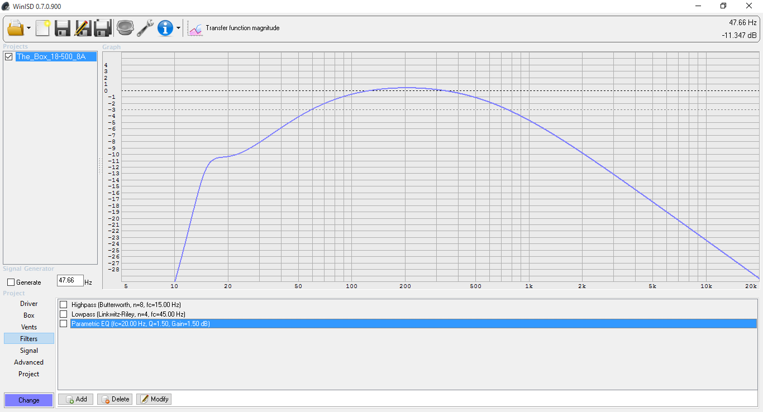The width and height of the screenshot is (763, 412).
Task: Select The_Box_18-500_8A project entry
Action: pos(56,56)
